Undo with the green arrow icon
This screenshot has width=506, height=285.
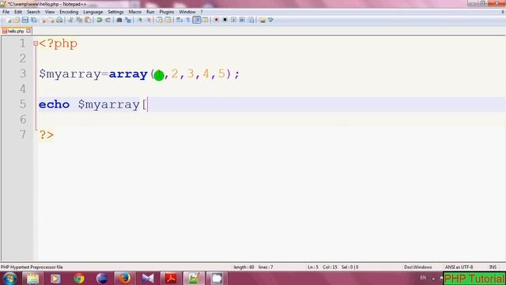pos(100,20)
